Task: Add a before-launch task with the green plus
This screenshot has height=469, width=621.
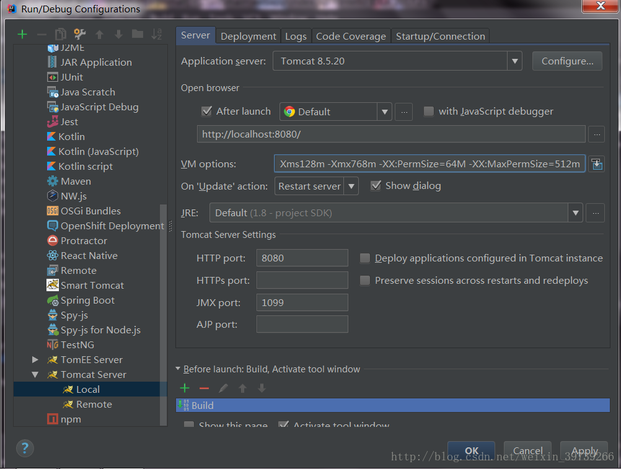Action: (x=185, y=388)
